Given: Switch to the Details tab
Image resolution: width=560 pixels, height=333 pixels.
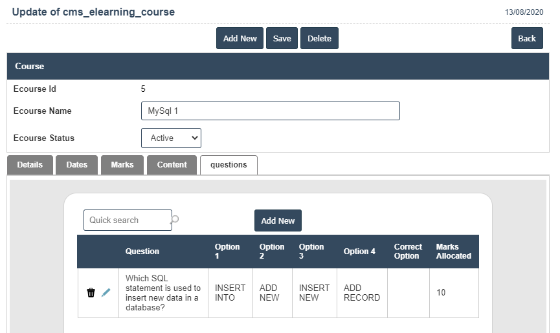Looking at the screenshot, I should click(x=30, y=165).
